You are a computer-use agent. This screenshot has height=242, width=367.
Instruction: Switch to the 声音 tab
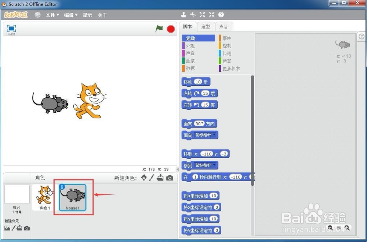[224, 27]
